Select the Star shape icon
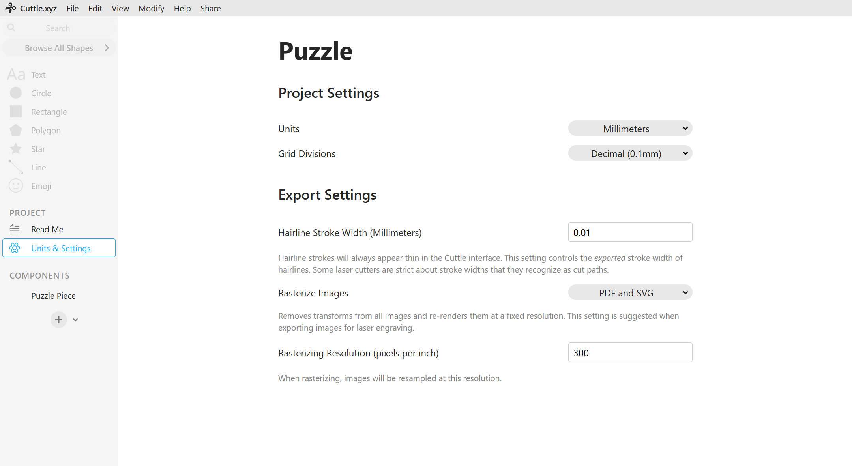852x466 pixels. tap(16, 149)
